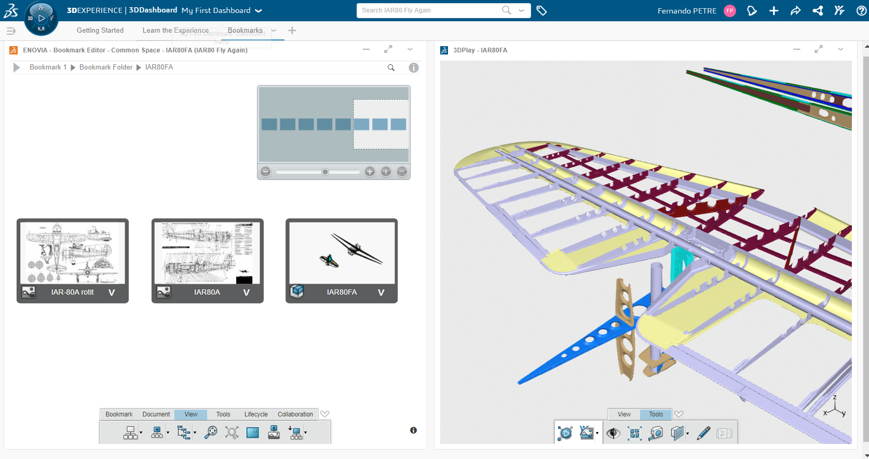Screen dimensions: 869x459
Task: Open Bookmark Editor widget menu chevron
Action: coord(410,50)
